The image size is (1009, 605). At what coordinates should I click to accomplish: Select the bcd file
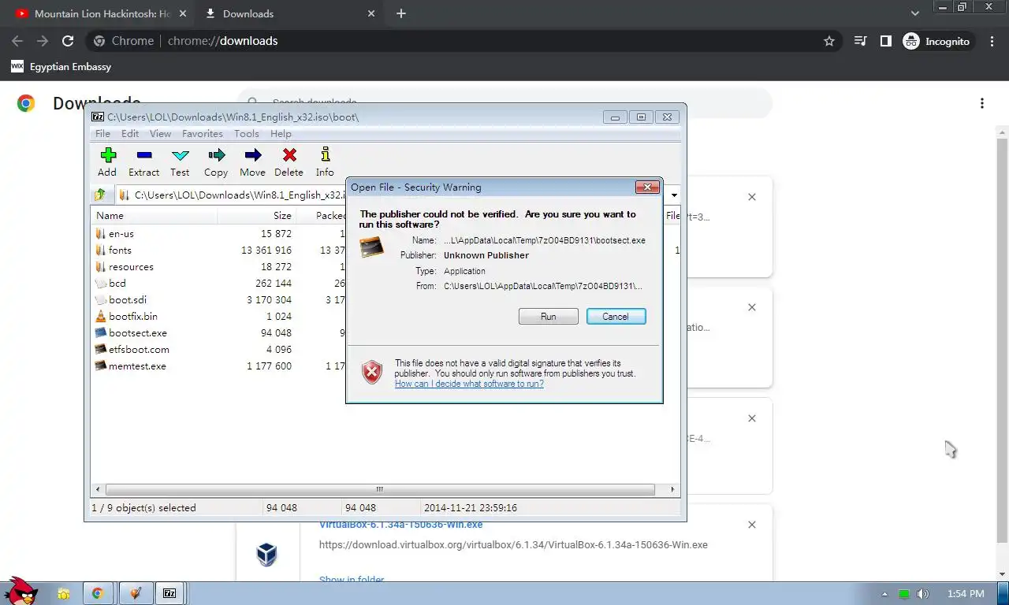pyautogui.click(x=110, y=283)
